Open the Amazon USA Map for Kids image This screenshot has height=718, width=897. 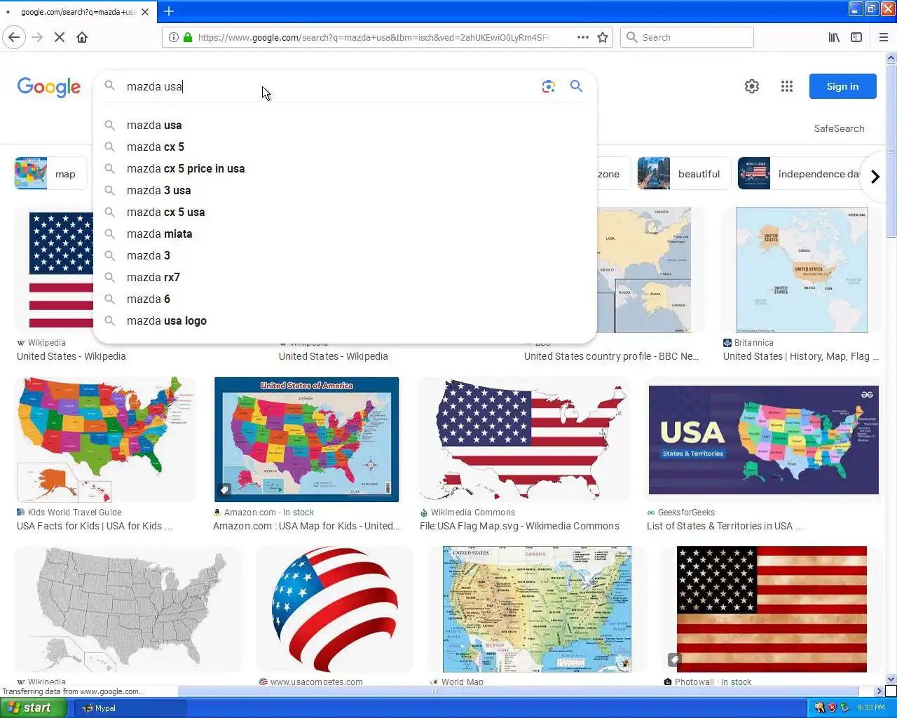point(306,440)
